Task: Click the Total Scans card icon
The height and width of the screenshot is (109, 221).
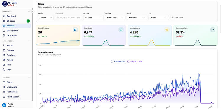Action: click(x=121, y=30)
